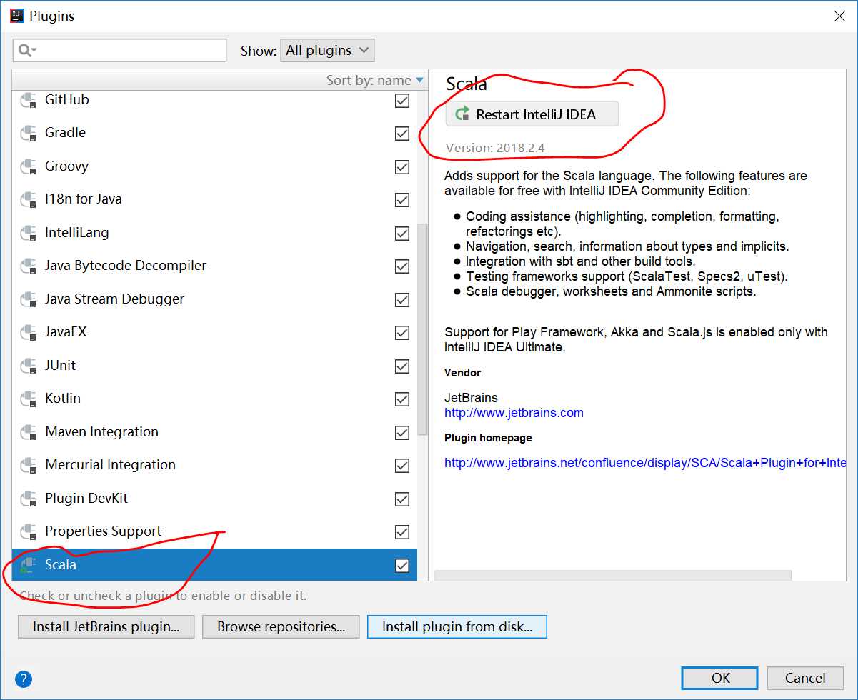Click the Gradle plugin icon
This screenshot has width=858, height=700.
coord(29,134)
